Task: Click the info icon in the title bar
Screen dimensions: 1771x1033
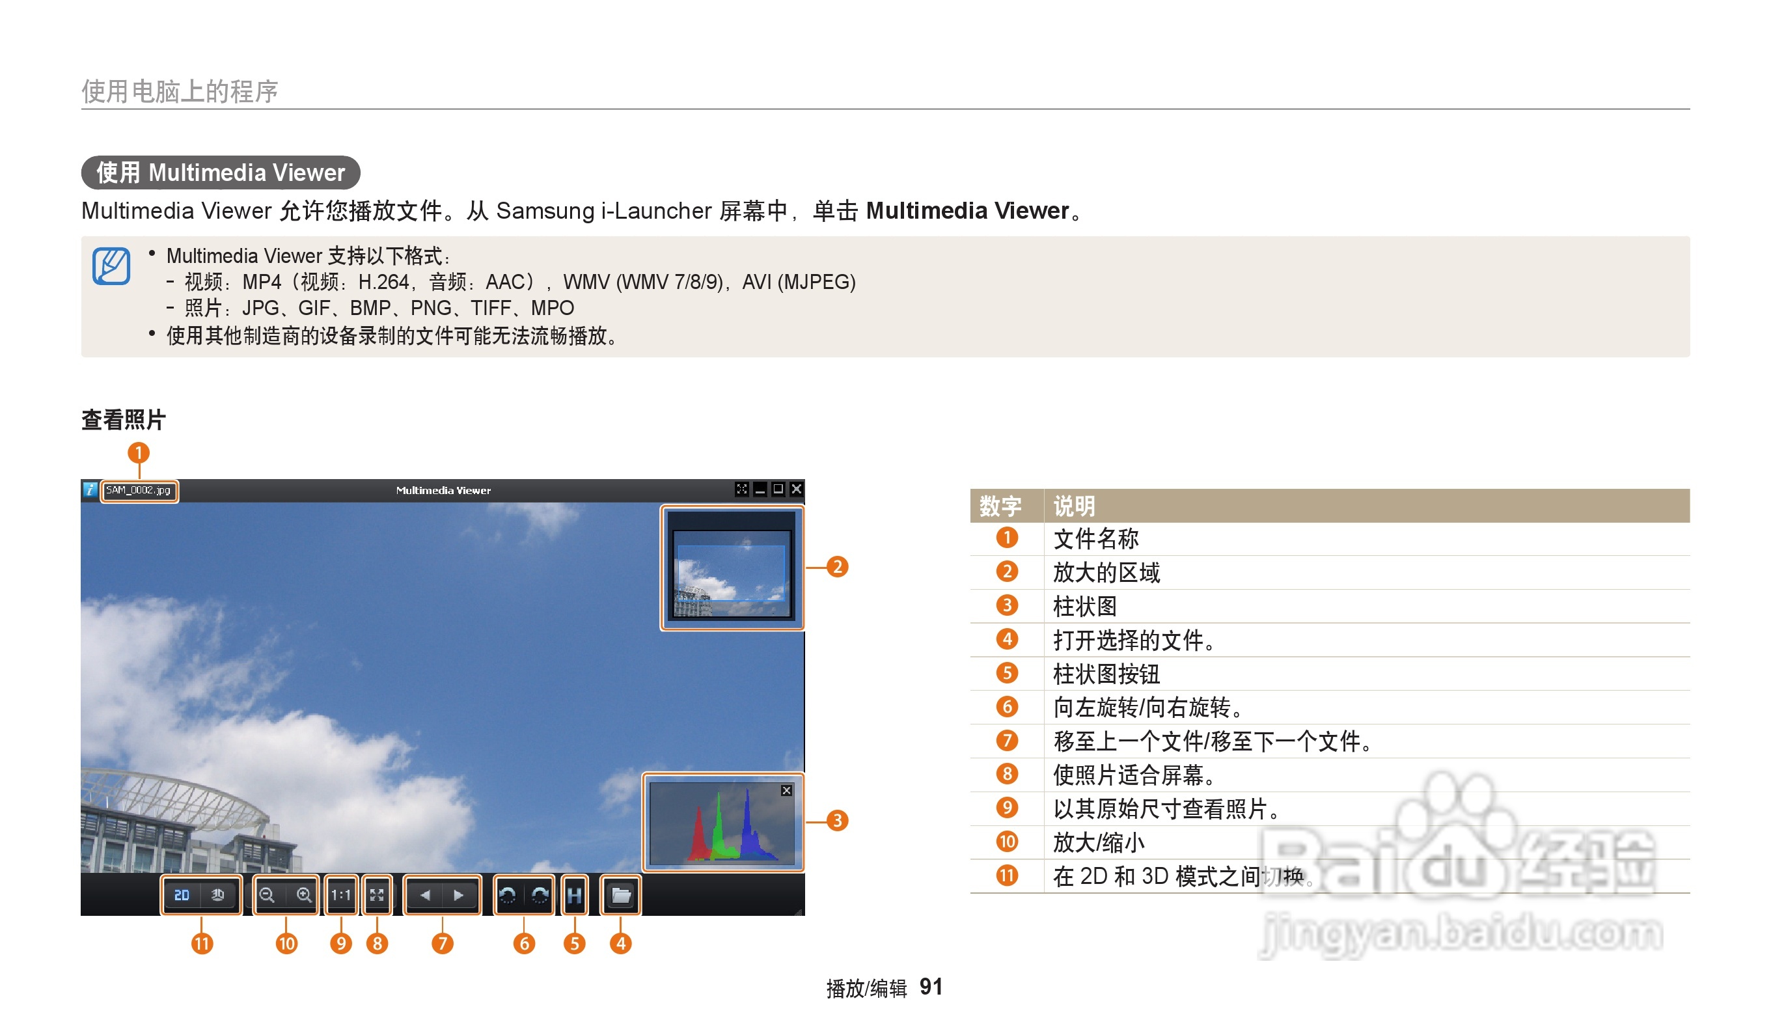Action: pos(89,489)
